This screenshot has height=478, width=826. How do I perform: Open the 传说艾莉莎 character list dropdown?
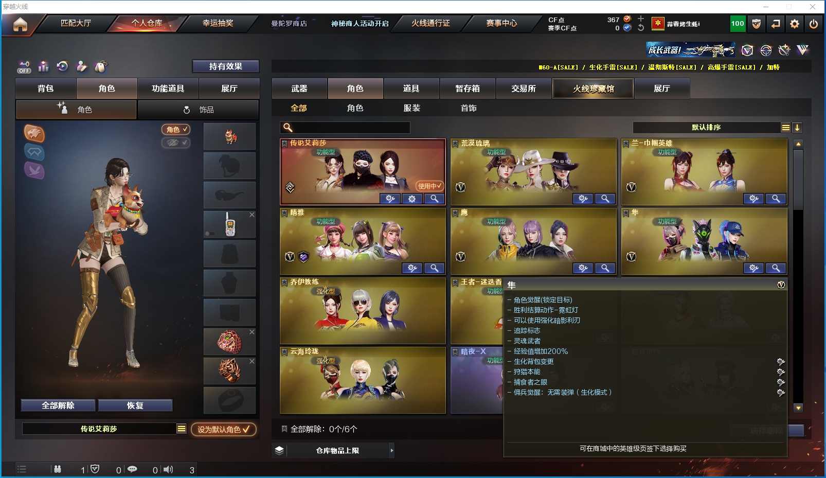182,429
